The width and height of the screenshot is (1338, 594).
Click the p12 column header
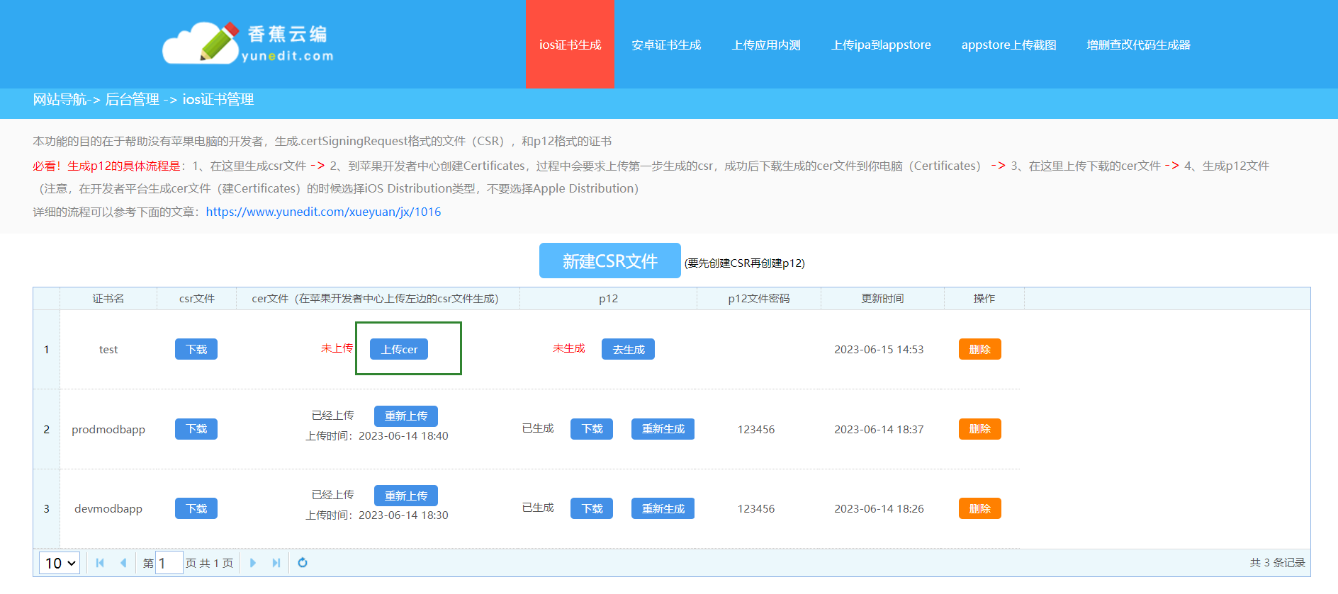coord(608,299)
